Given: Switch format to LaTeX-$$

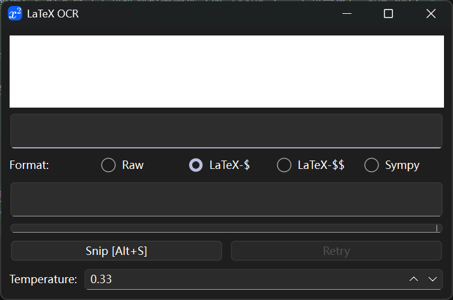Looking at the screenshot, I should (x=311, y=165).
